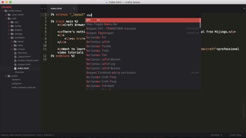The image size is (246, 138).
Task: Click the file icon next to 404.html
Action: pos(15,53)
